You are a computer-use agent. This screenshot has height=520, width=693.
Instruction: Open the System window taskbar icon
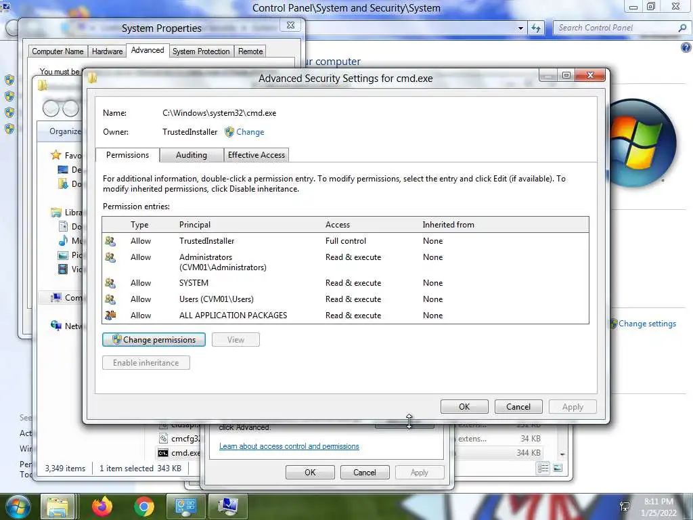[227, 506]
